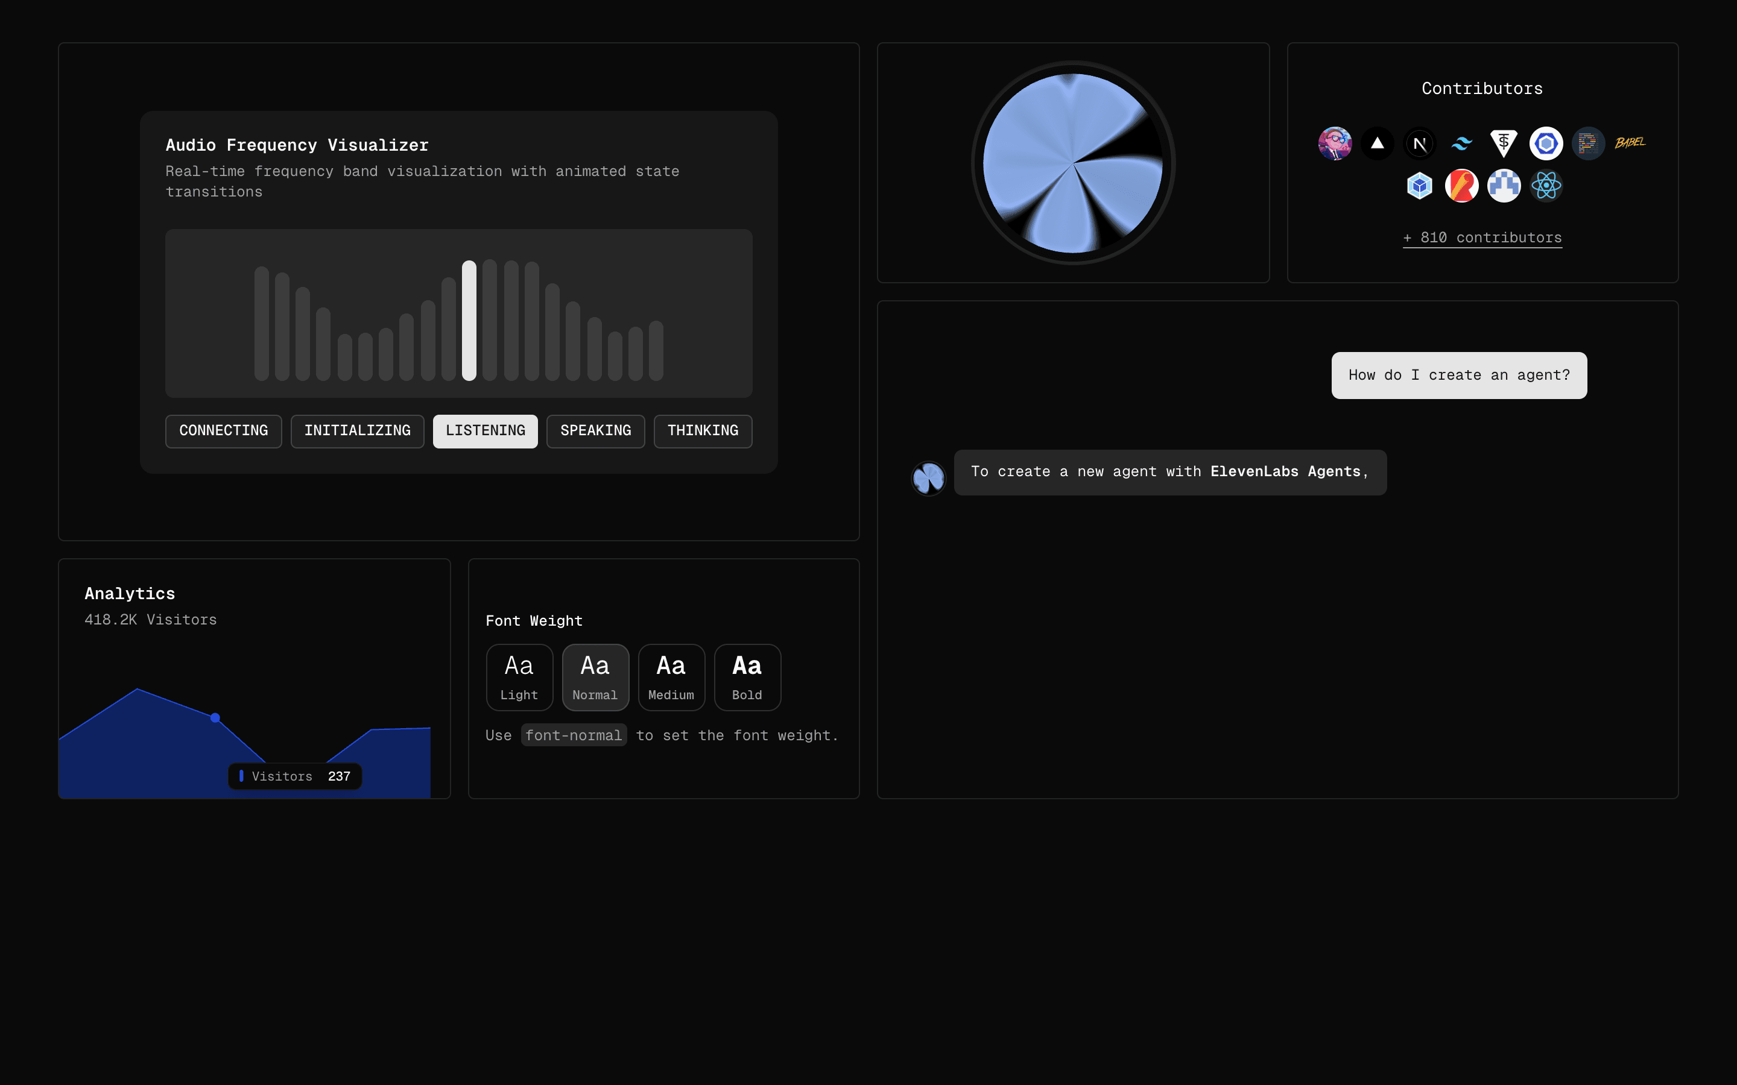
Task: Click the Webpack cube contributor icon
Action: pos(1419,186)
